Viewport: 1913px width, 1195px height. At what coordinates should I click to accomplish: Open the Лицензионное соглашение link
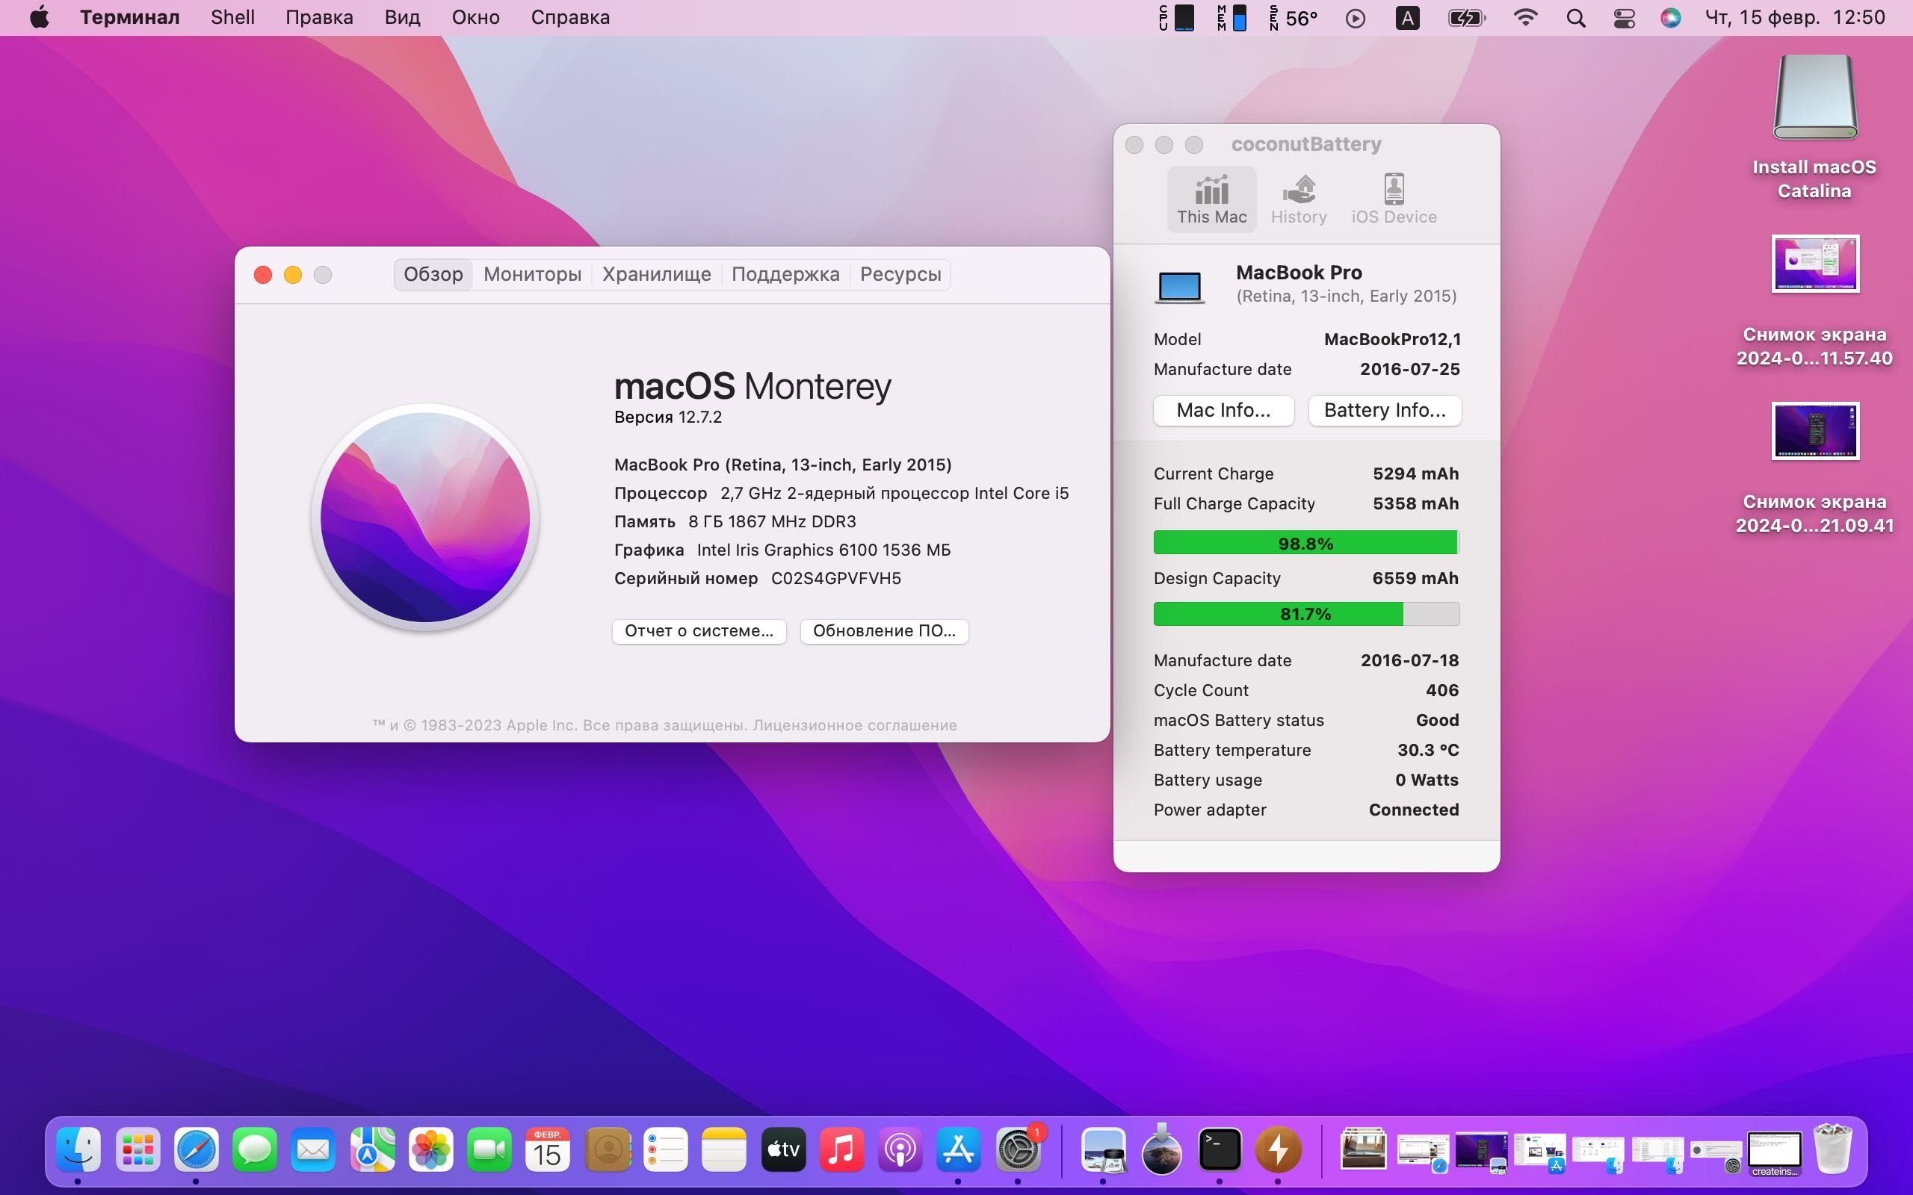point(855,724)
